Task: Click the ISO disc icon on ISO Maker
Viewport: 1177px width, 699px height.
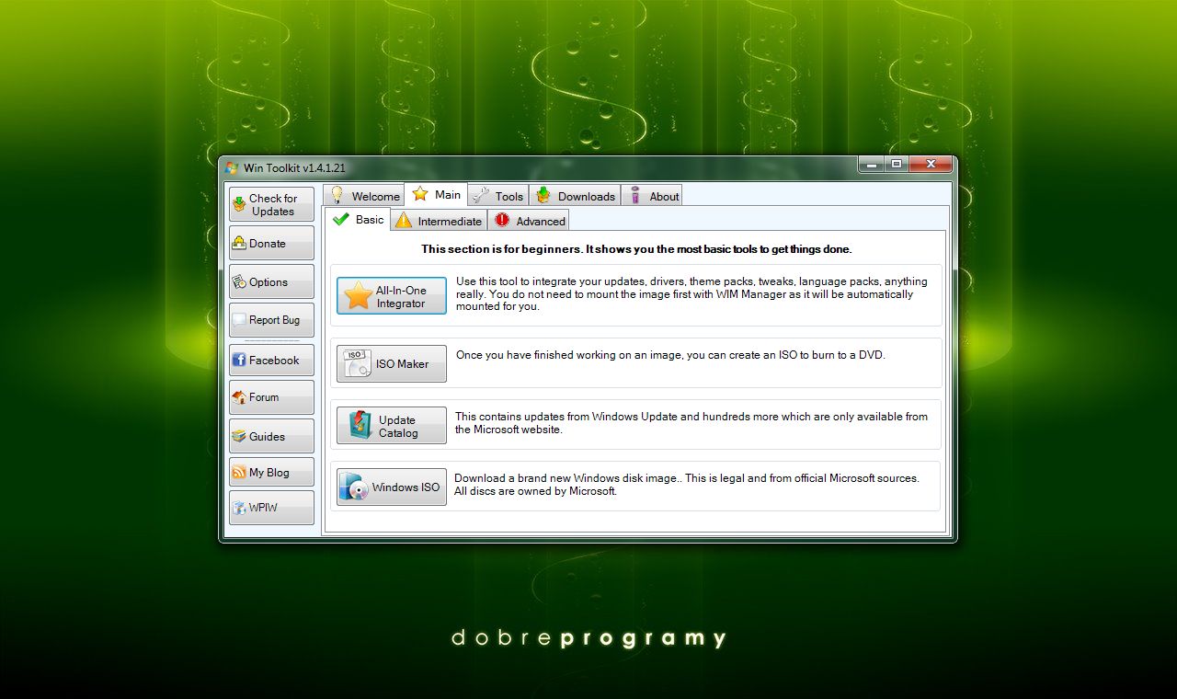Action: tap(355, 364)
